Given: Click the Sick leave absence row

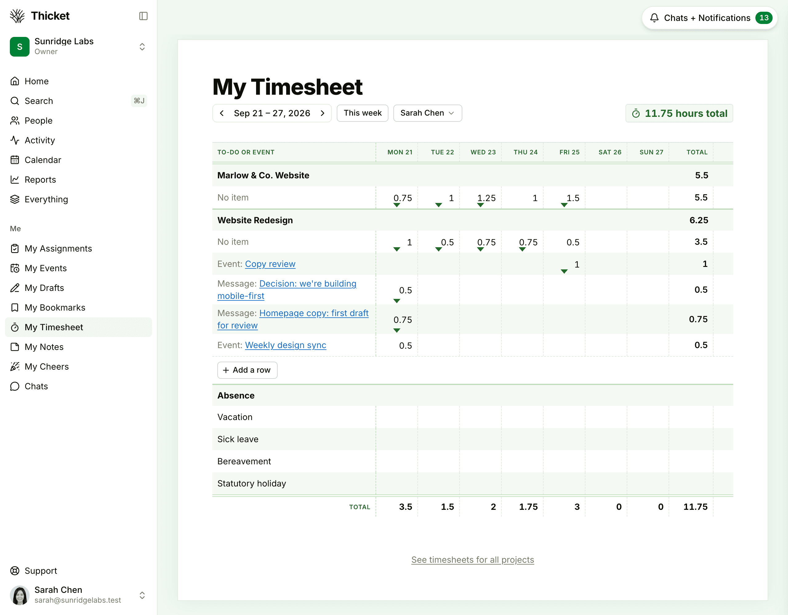Looking at the screenshot, I should pos(473,439).
